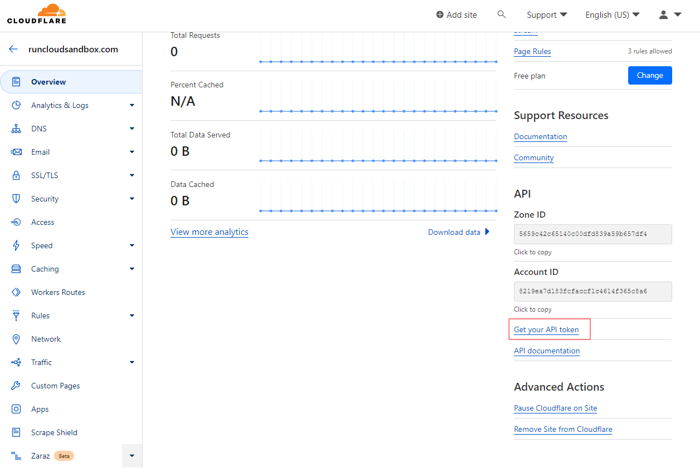Click the Rules funnel icon
Viewport: 700px width, 468px height.
tap(16, 316)
